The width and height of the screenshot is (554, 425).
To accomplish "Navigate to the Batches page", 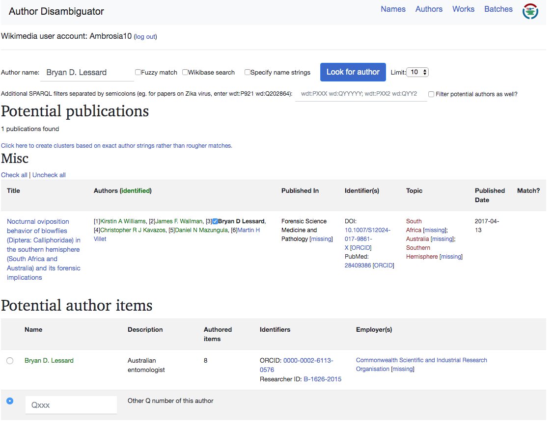I will coord(498,9).
